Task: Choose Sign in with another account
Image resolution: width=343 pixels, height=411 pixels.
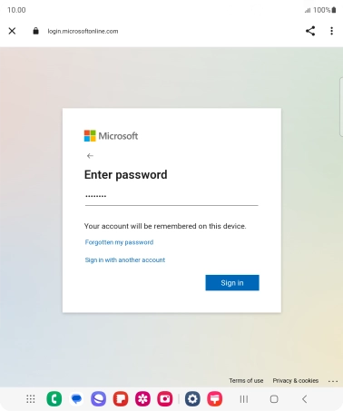Action: pos(125,259)
